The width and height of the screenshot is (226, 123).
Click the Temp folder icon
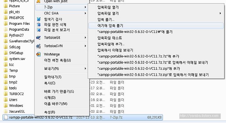(x=6, y=70)
